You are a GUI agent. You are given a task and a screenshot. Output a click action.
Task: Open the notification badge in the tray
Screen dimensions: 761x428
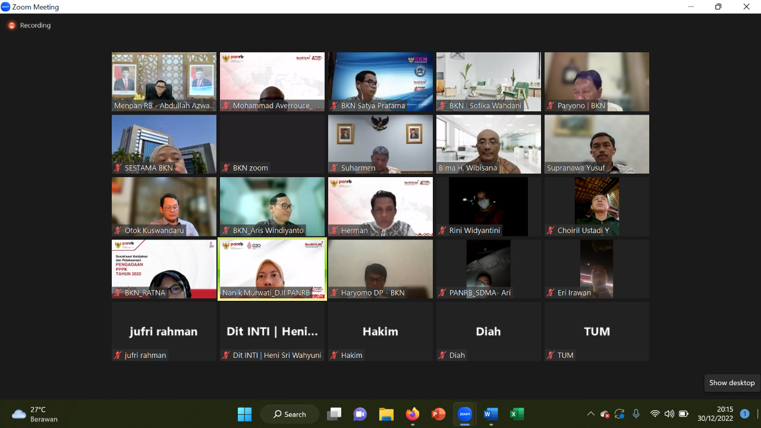click(x=744, y=414)
